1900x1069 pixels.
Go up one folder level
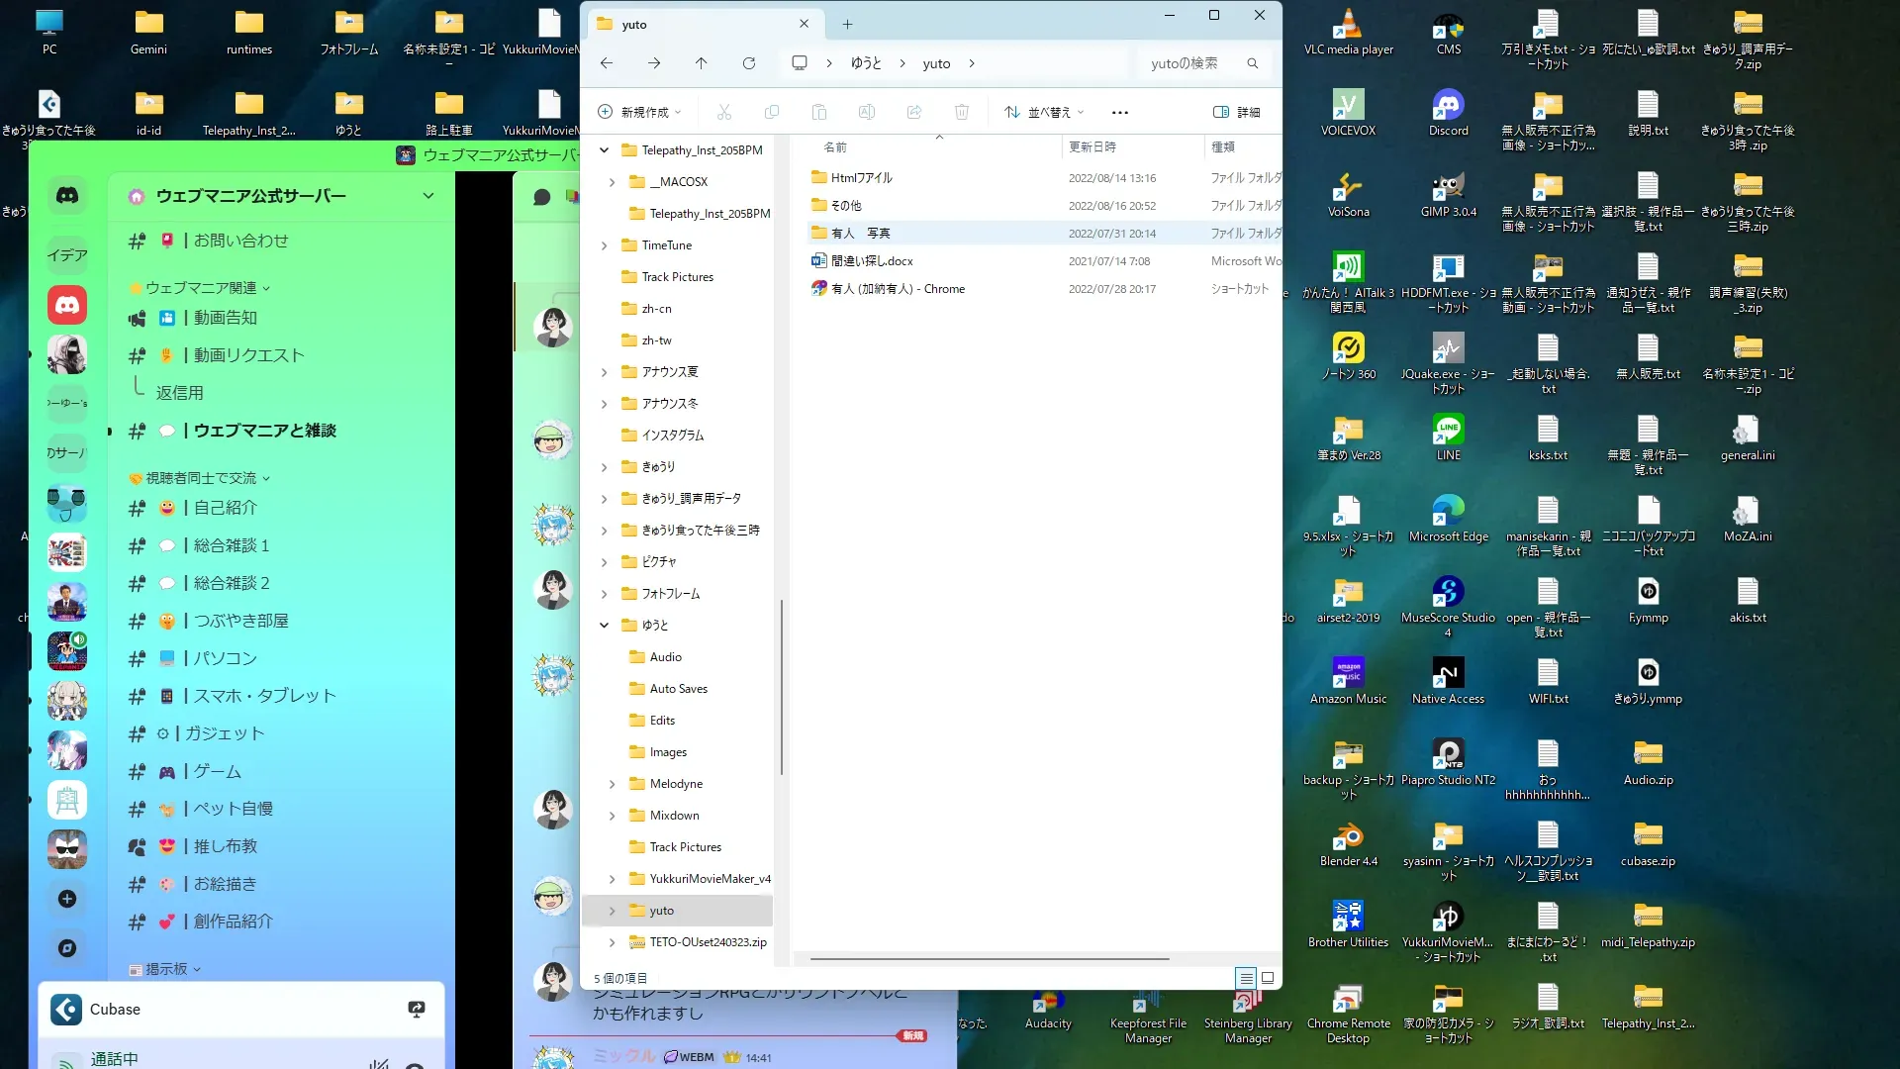(x=701, y=63)
